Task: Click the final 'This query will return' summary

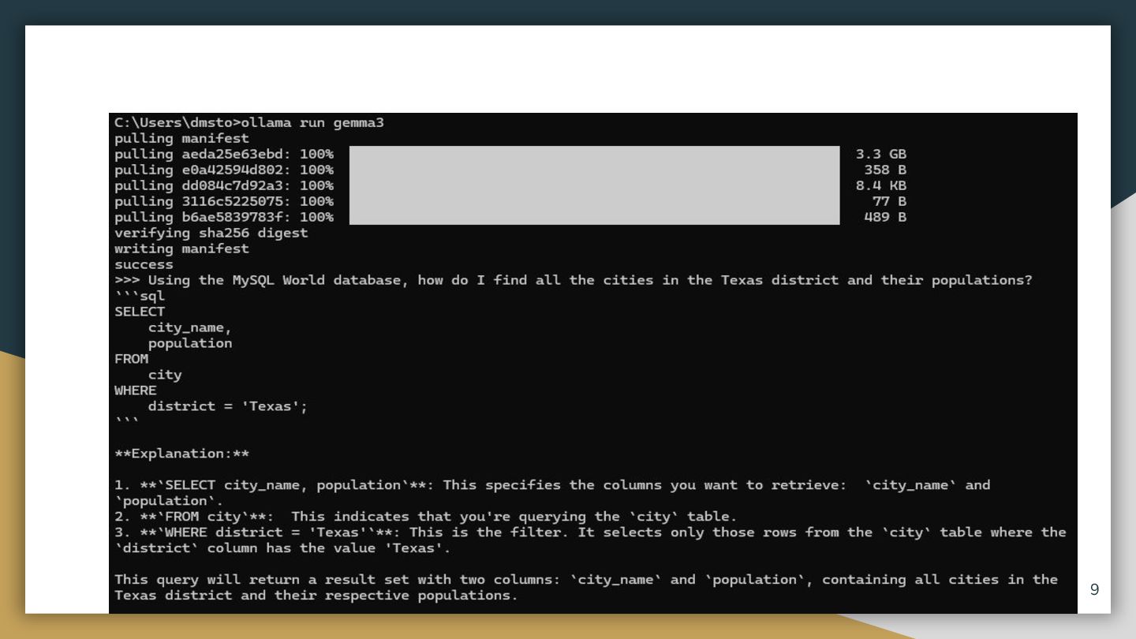Action: tap(586, 588)
